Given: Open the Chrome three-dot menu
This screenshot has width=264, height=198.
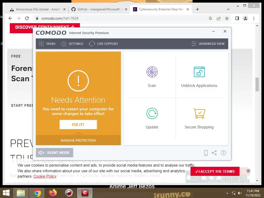Looking at the screenshot, I should pos(254,18).
